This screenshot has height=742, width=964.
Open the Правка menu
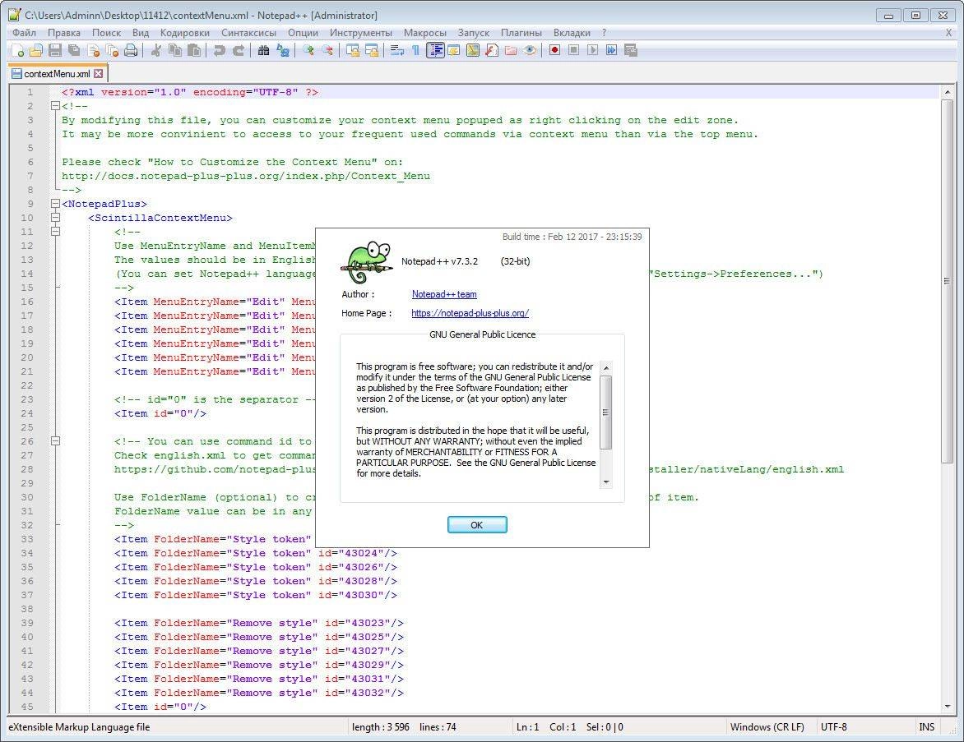[x=64, y=33]
